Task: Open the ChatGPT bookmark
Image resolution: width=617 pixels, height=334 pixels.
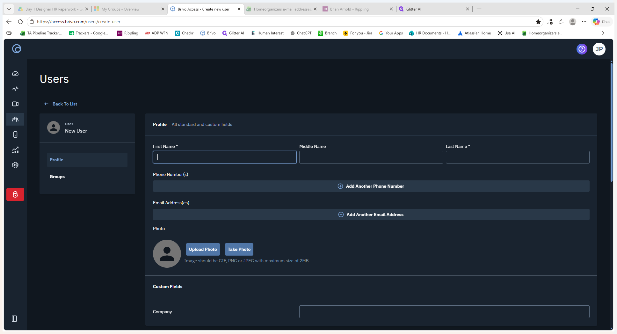Action: [x=301, y=33]
